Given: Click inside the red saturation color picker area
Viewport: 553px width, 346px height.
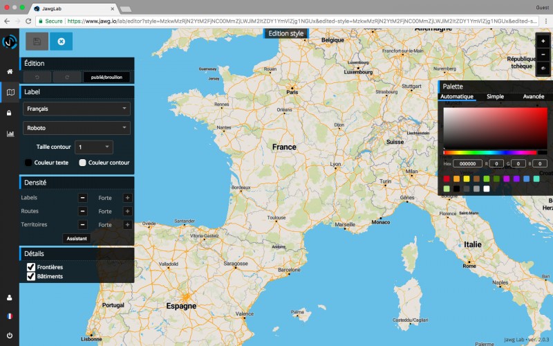Looking at the screenshot, I should click(x=495, y=129).
